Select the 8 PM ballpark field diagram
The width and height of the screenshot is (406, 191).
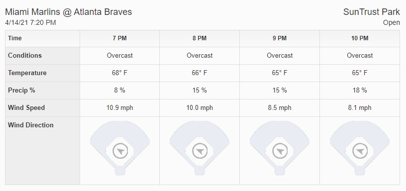click(200, 148)
